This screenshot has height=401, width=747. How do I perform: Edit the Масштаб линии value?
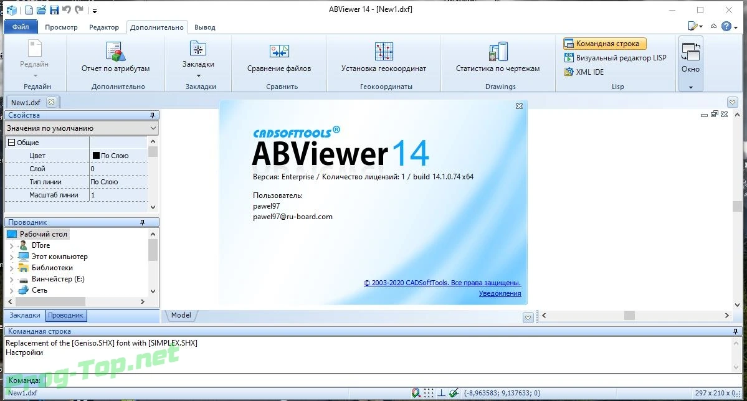(118, 195)
